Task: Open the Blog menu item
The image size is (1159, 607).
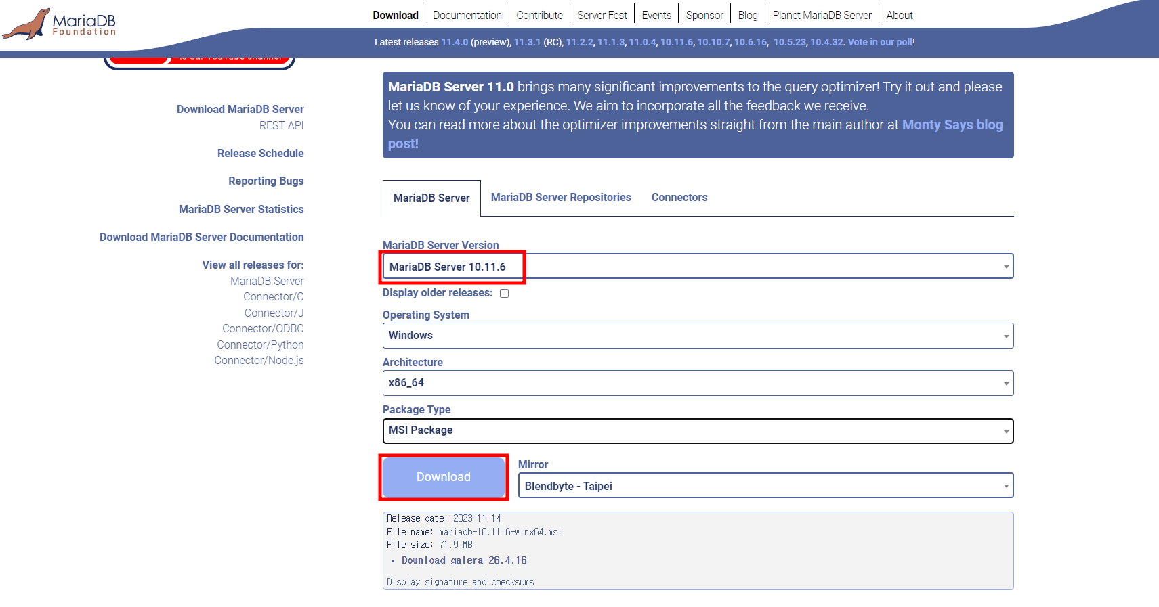Action: (x=748, y=15)
